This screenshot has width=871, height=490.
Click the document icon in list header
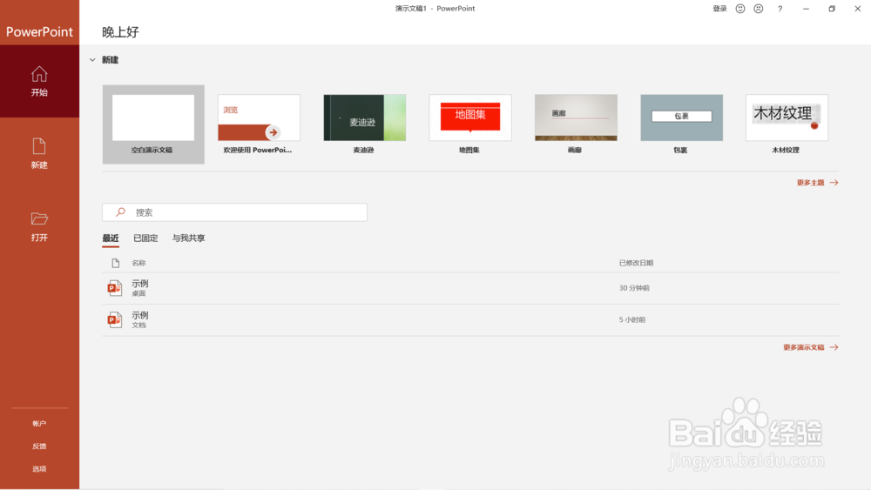(x=116, y=263)
